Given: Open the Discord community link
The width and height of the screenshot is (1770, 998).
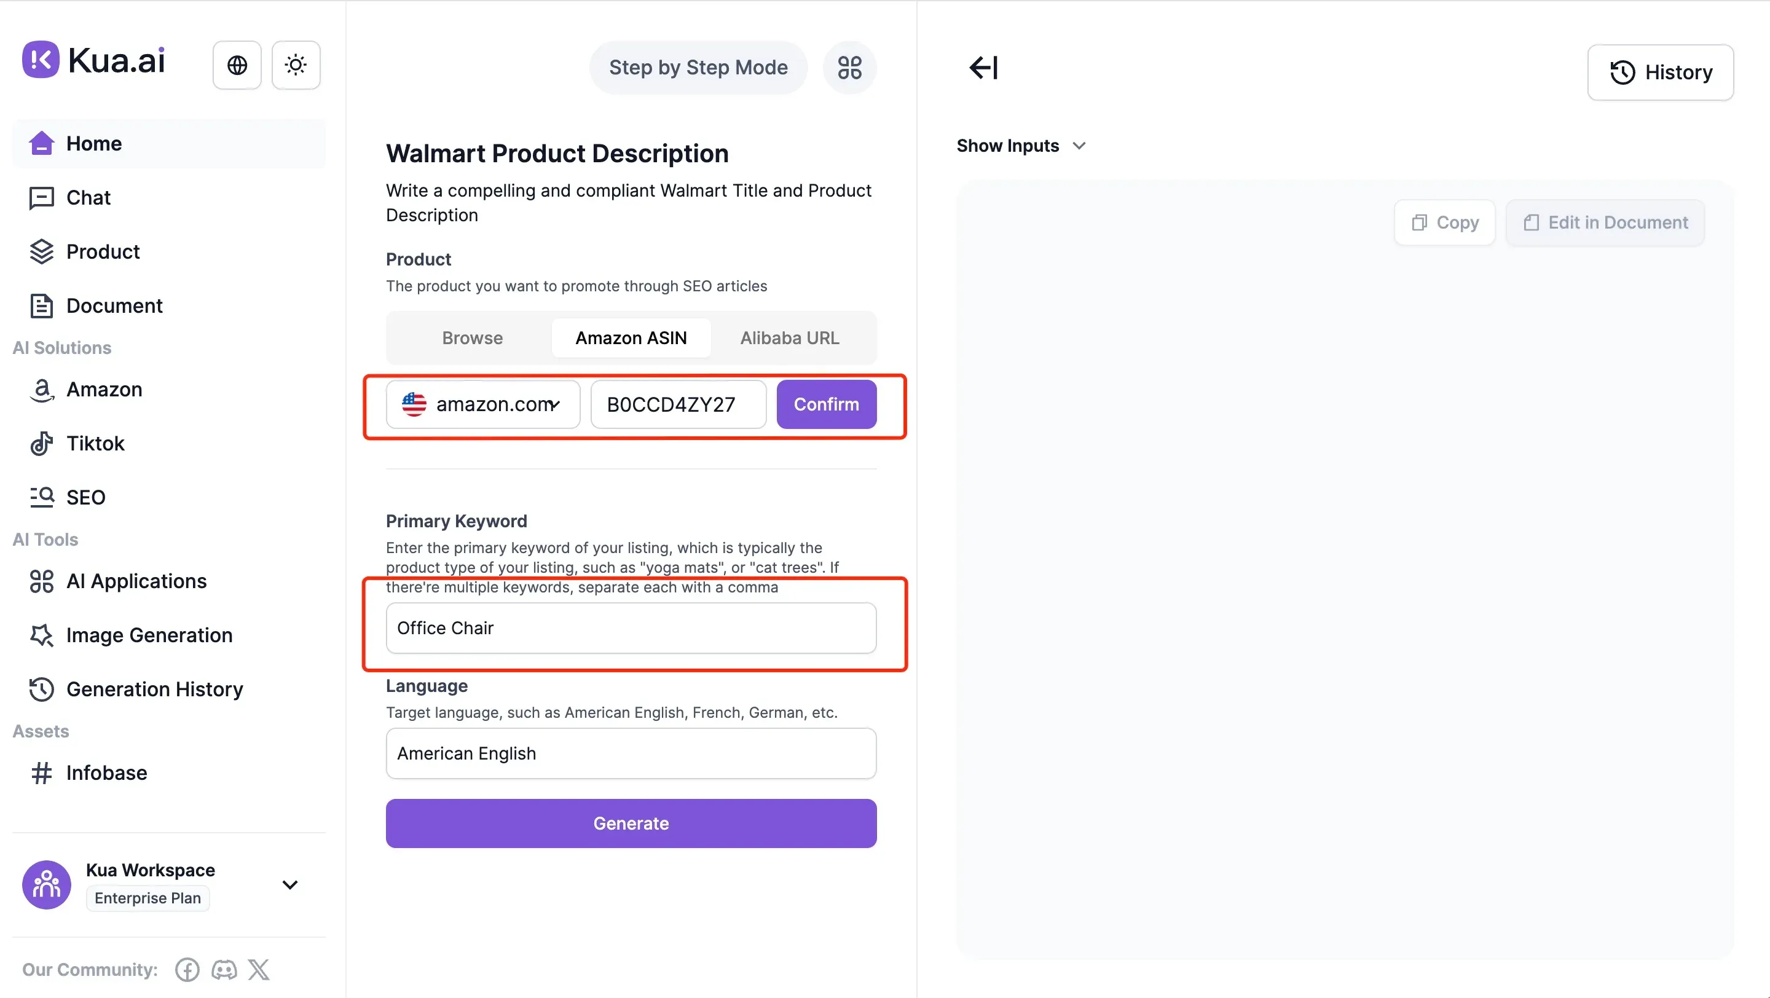Looking at the screenshot, I should pyautogui.click(x=224, y=970).
